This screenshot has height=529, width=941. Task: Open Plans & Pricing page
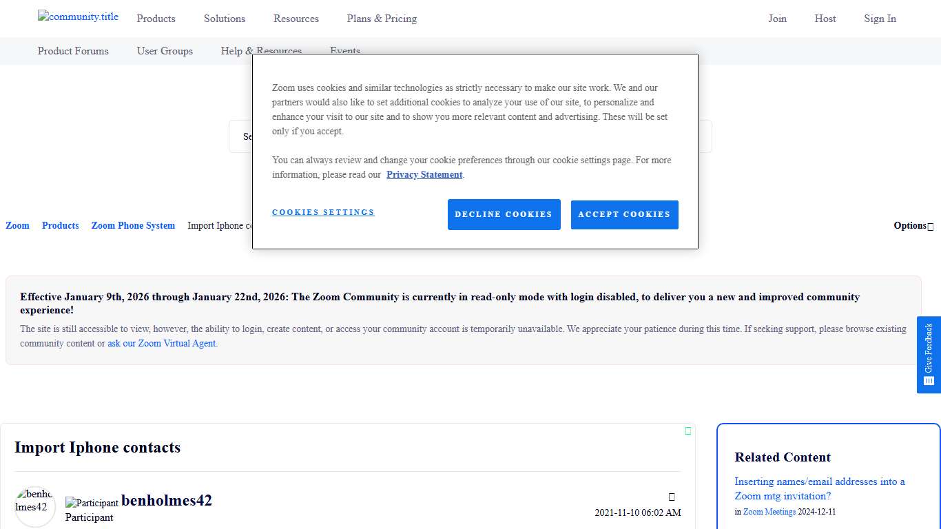[x=382, y=19]
